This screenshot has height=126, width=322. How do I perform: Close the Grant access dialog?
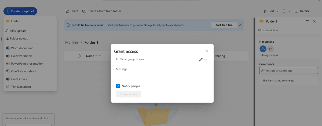click(207, 51)
